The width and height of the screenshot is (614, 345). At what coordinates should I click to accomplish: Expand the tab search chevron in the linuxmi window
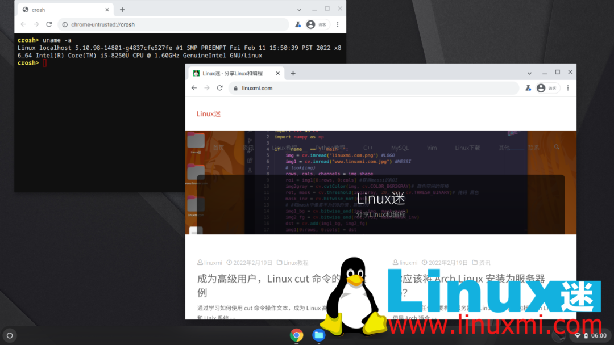point(529,73)
